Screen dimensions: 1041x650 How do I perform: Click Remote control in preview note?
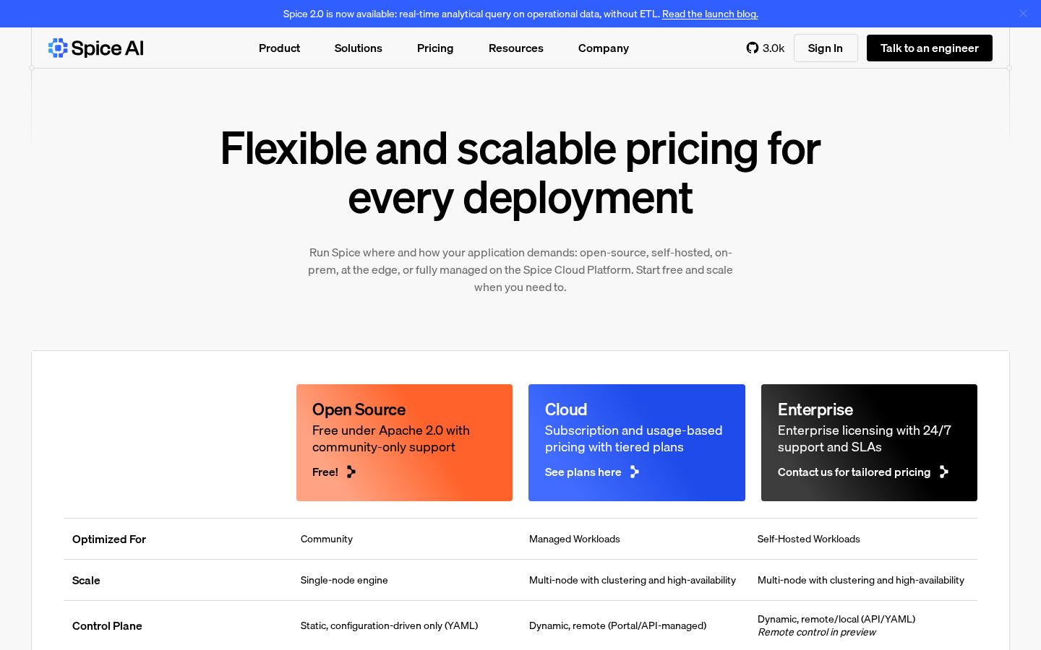817,632
